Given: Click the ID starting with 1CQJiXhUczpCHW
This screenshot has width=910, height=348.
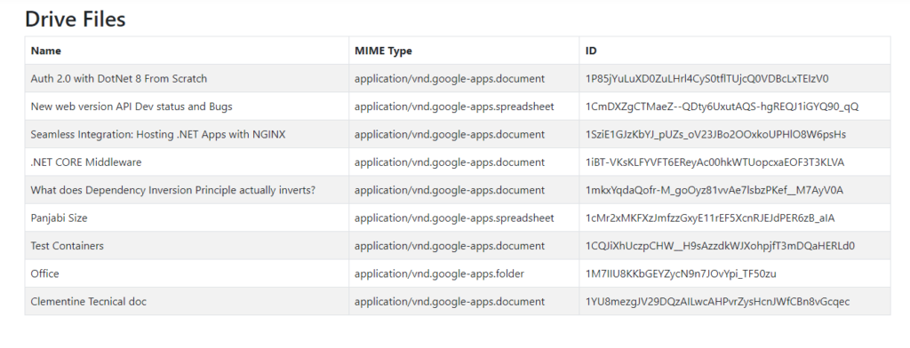Looking at the screenshot, I should 720,245.
